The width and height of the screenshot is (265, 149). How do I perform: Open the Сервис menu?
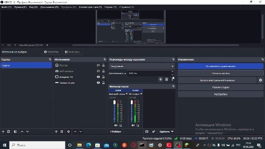(111, 7)
